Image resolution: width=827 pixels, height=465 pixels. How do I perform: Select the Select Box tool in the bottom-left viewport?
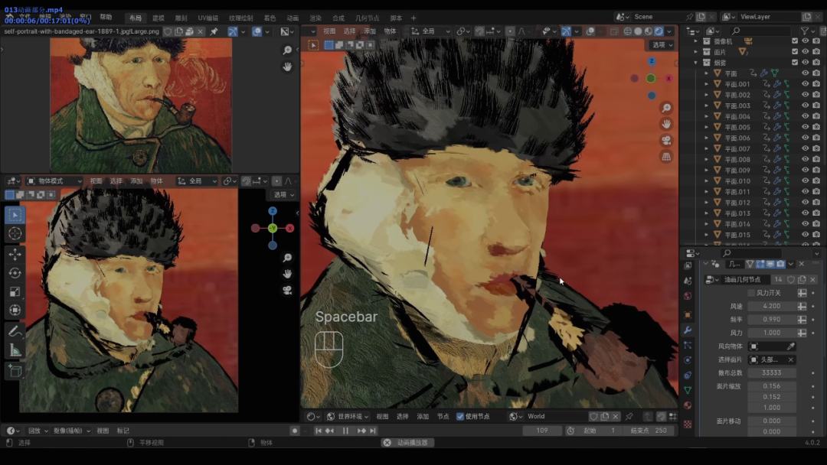[x=15, y=215]
